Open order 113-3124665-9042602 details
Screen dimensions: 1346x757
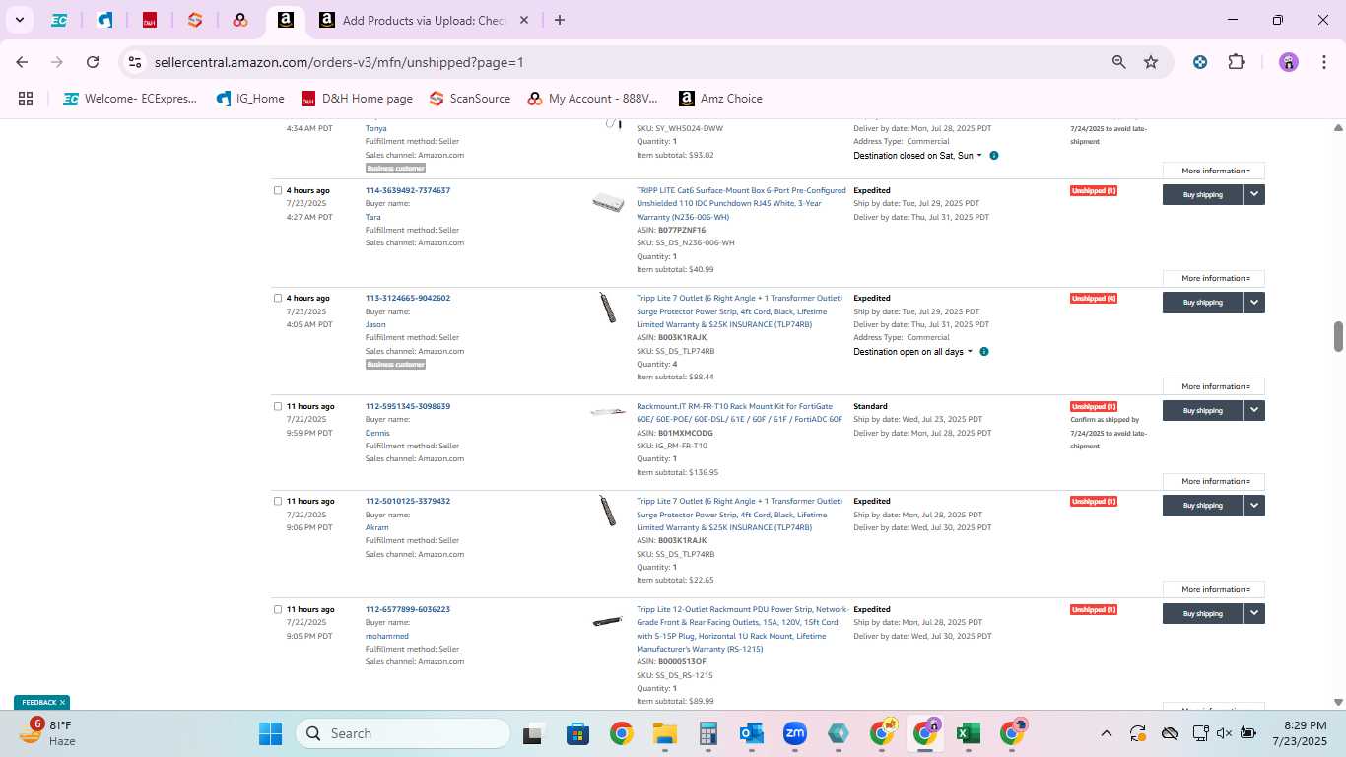point(408,298)
